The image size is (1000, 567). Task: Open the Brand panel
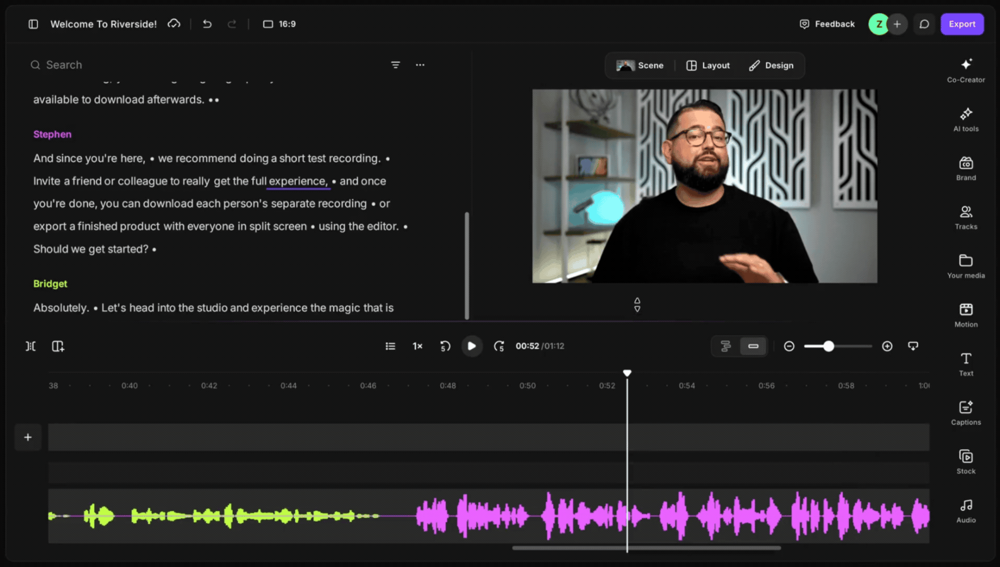coord(966,168)
